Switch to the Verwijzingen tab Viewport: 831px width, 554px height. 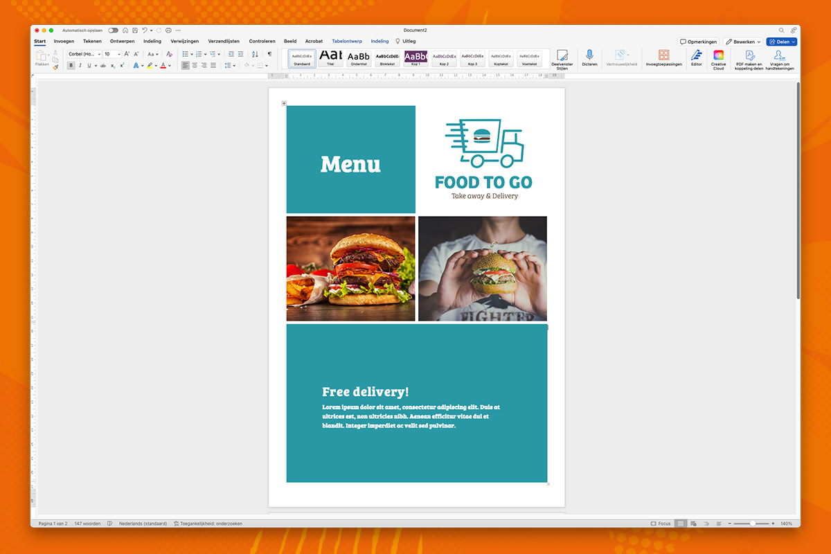[185, 41]
